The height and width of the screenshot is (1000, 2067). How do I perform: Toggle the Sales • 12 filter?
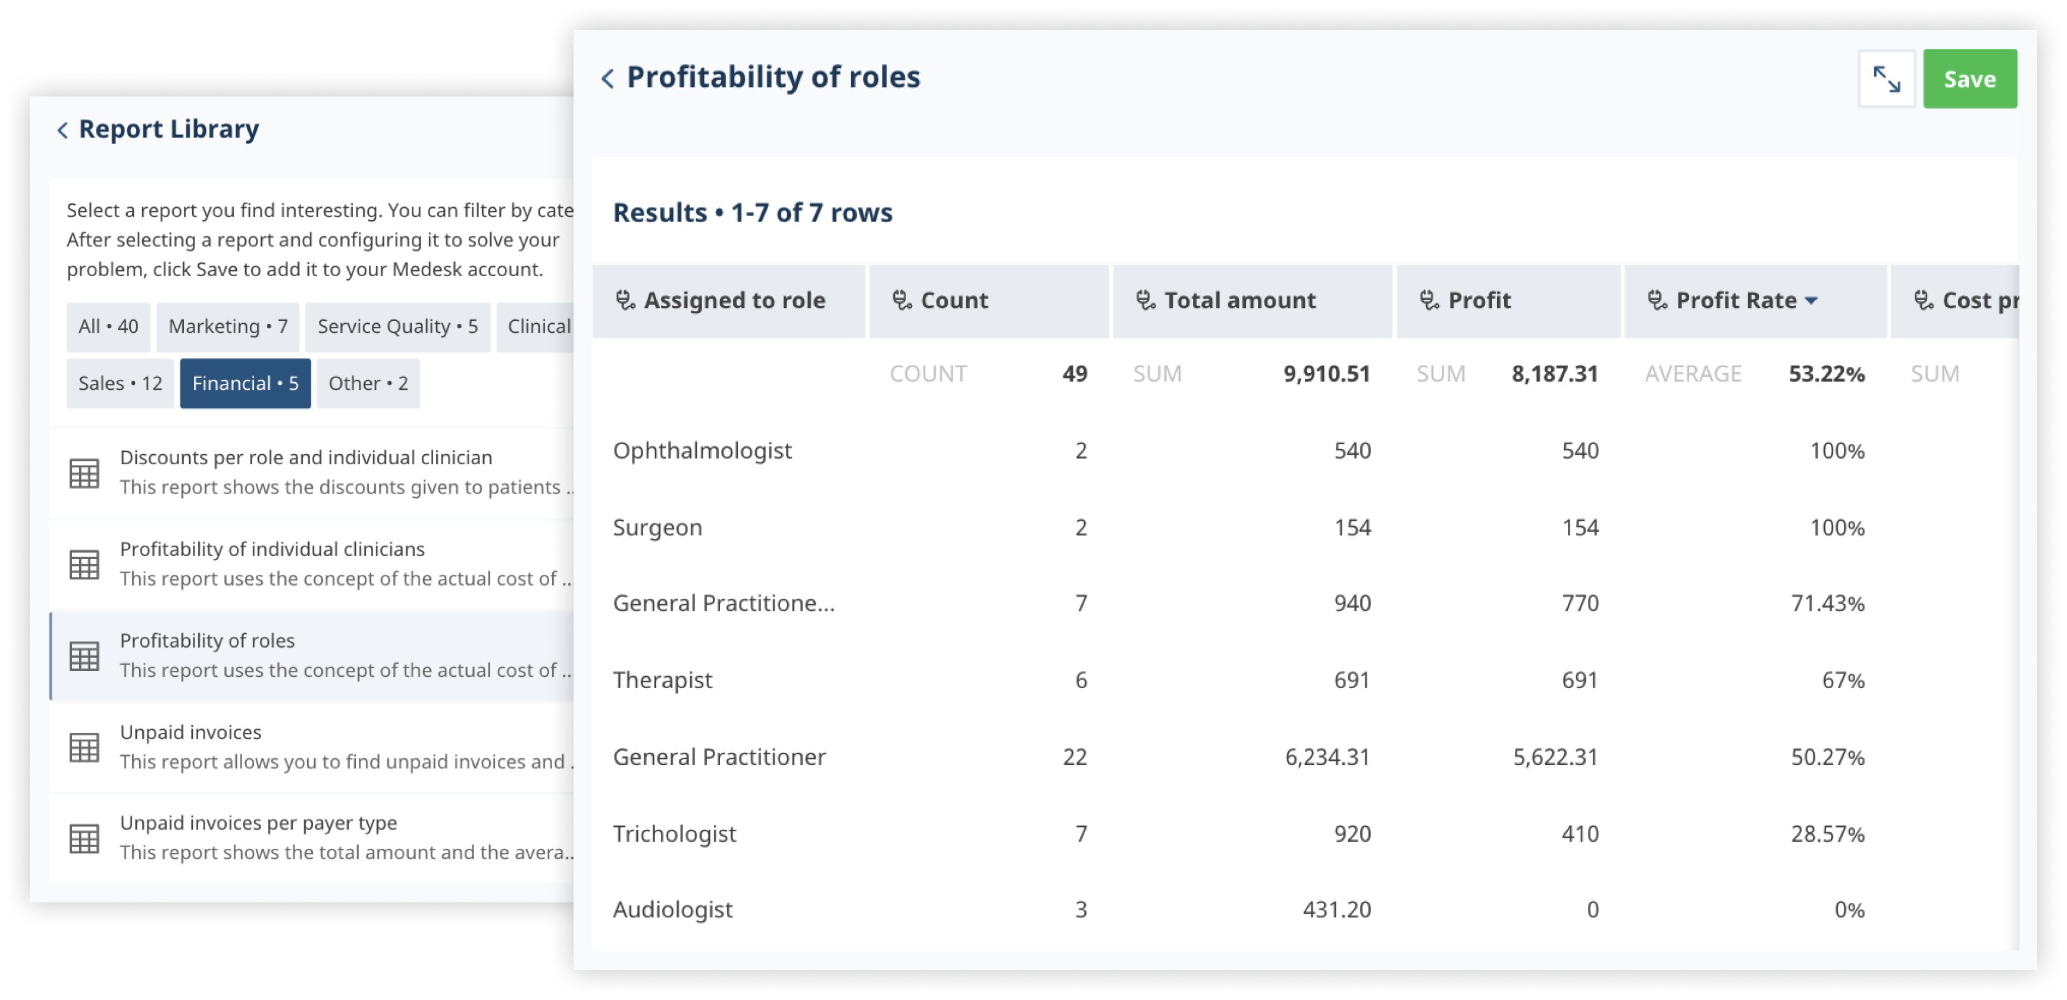click(x=120, y=383)
